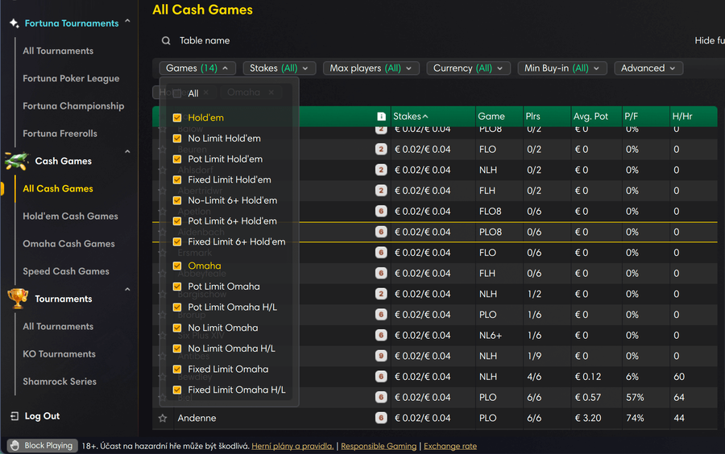
Task: Open the Stakes filter dropdown
Action: tap(280, 68)
